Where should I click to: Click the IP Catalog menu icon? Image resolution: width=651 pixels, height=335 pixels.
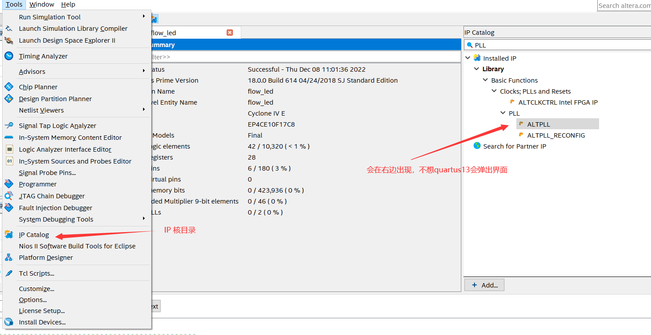click(x=9, y=235)
